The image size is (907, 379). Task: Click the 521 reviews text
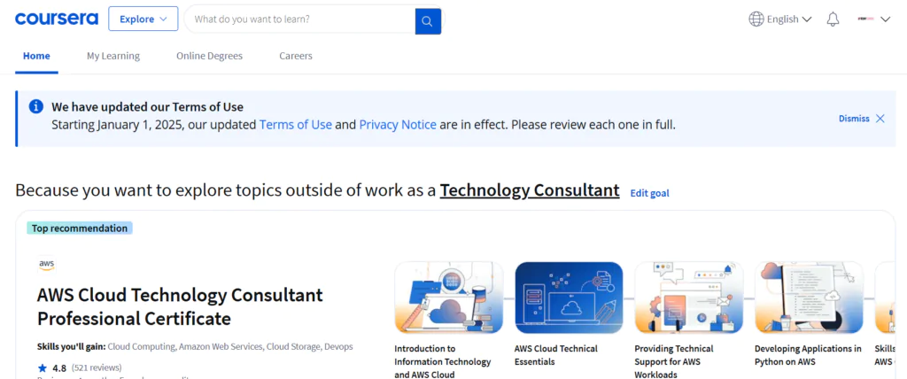pos(97,368)
